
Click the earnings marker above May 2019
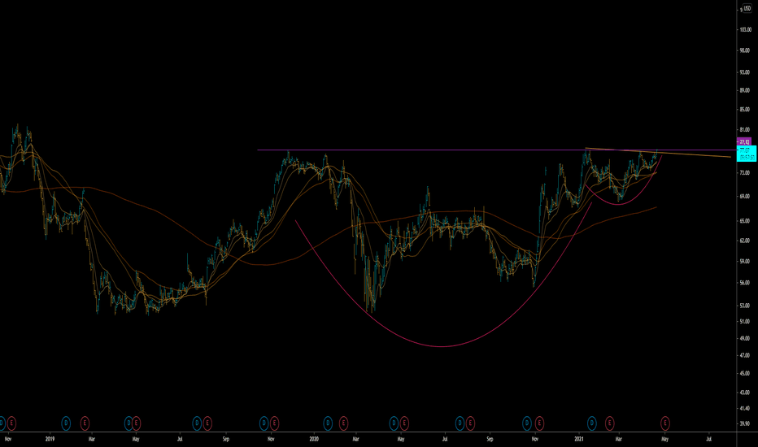click(x=137, y=423)
